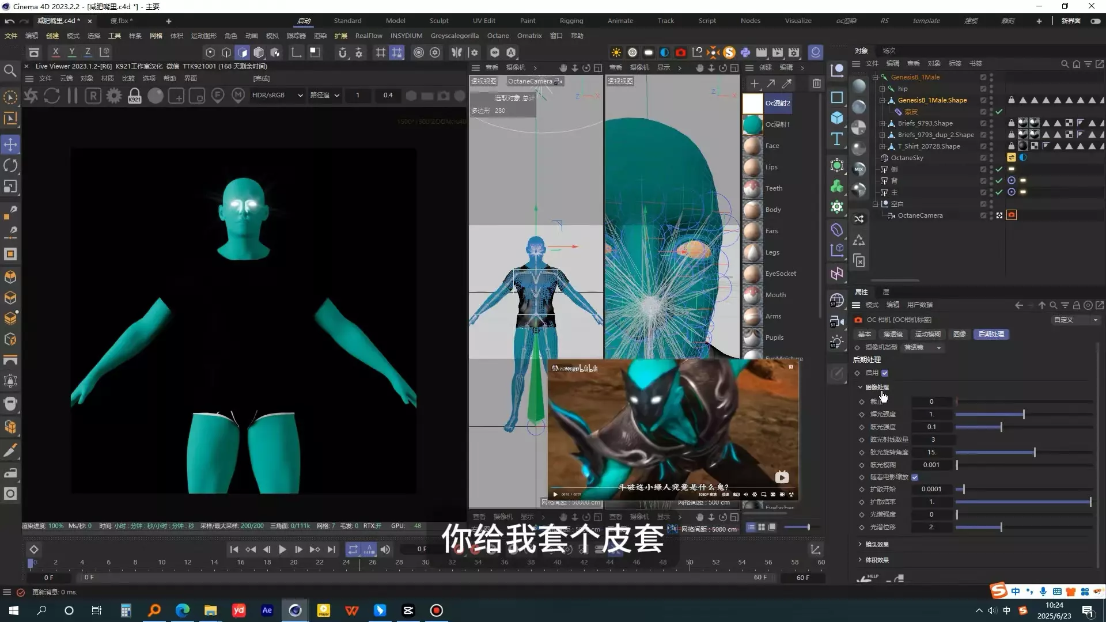Click the Text spline tool icon

point(837,139)
